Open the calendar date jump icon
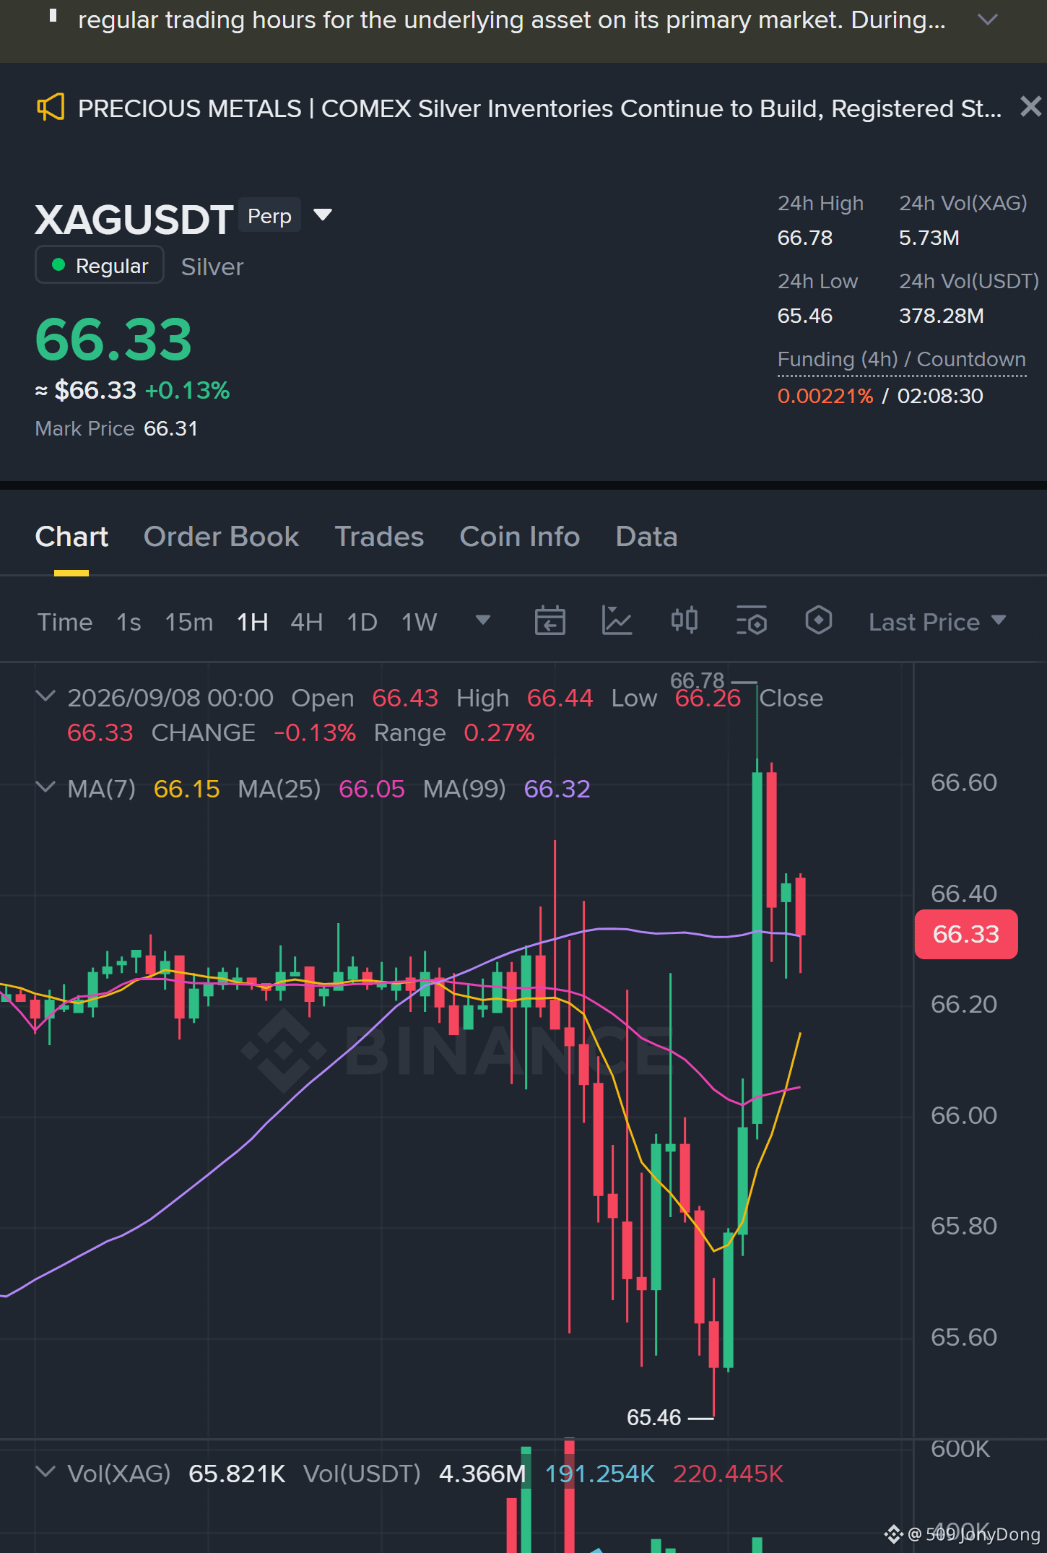 click(549, 621)
